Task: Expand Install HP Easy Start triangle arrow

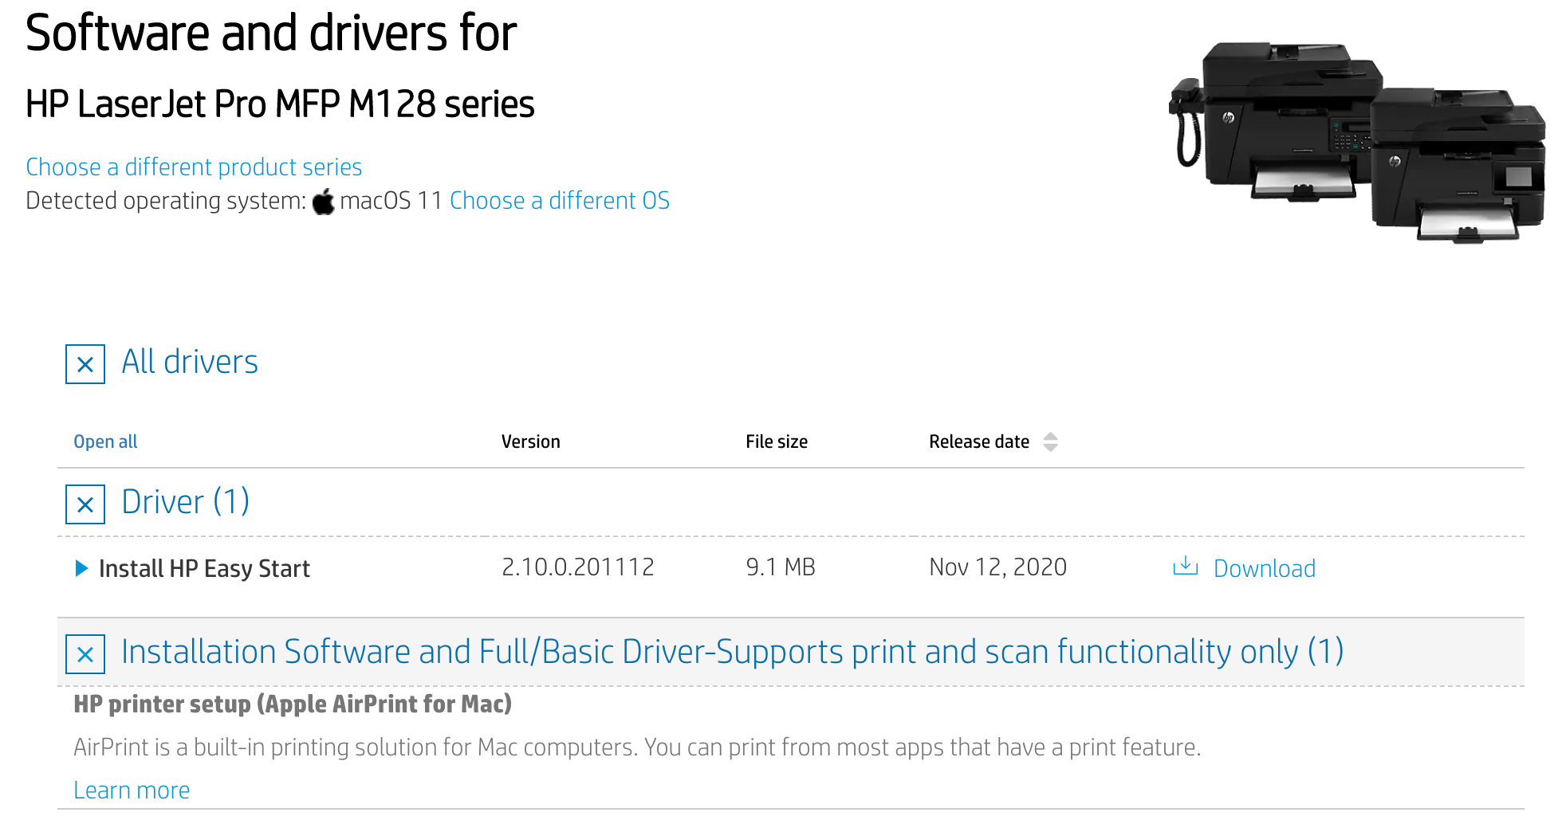Action: (81, 568)
